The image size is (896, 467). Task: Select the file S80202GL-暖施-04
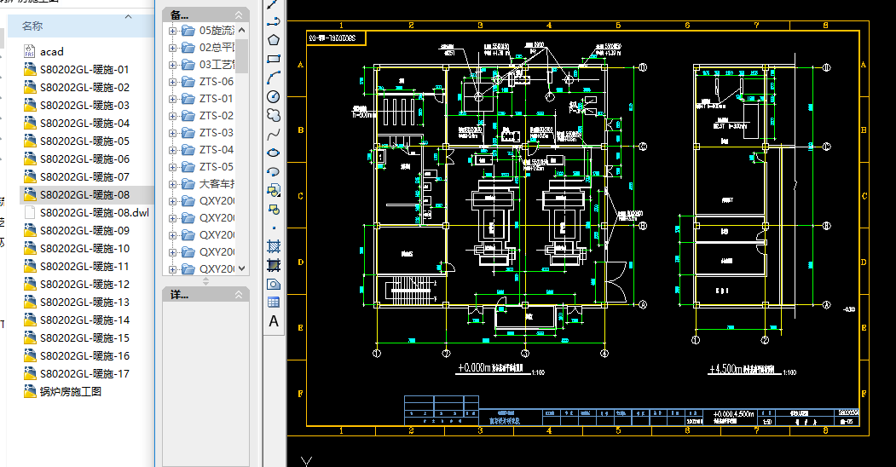pyautogui.click(x=84, y=124)
